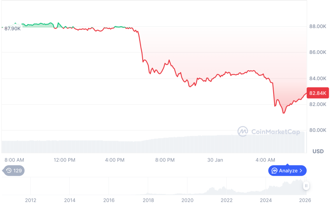Select 2012 on the timeline navigator
The image size is (333, 208).
pyautogui.click(x=31, y=200)
